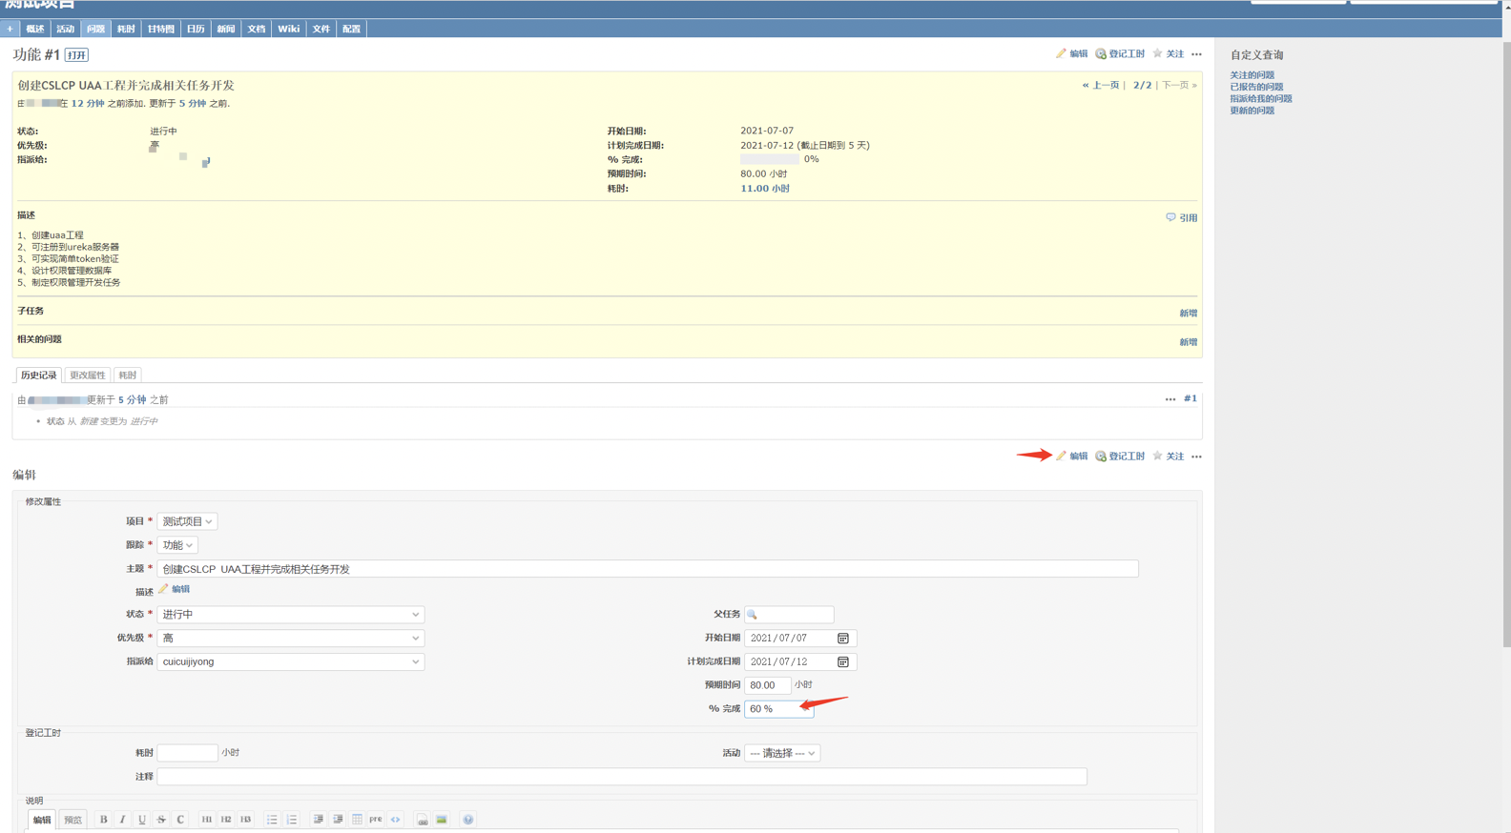Click the top Watch star icon

(x=1157, y=53)
